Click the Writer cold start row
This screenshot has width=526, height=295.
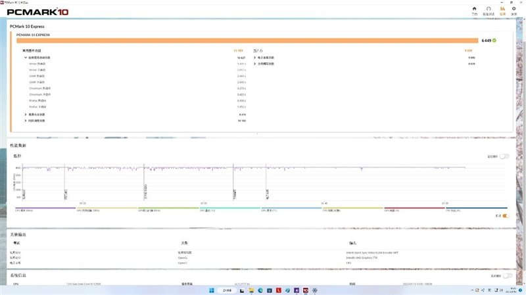coord(137,70)
